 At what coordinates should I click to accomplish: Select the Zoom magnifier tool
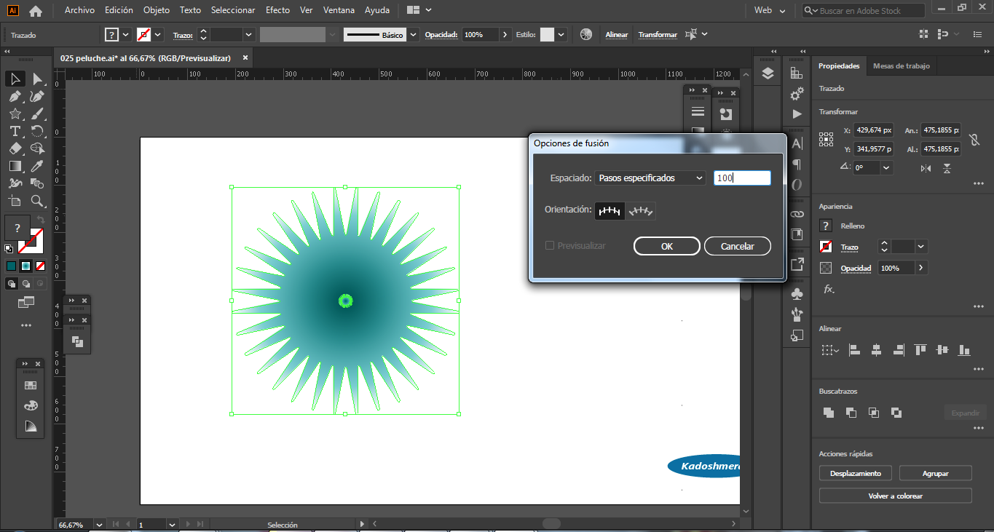37,201
